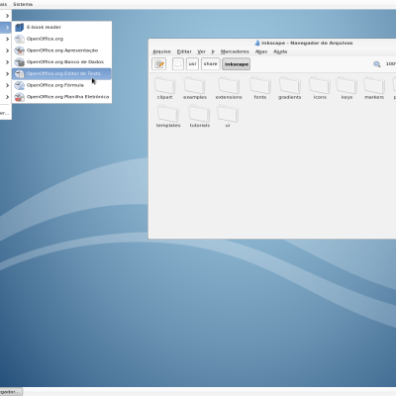Open the templates folder
Viewport: 396px width, 396px height.
click(x=168, y=117)
